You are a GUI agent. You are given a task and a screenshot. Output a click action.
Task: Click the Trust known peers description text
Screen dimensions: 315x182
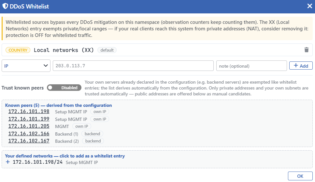pos(196,88)
